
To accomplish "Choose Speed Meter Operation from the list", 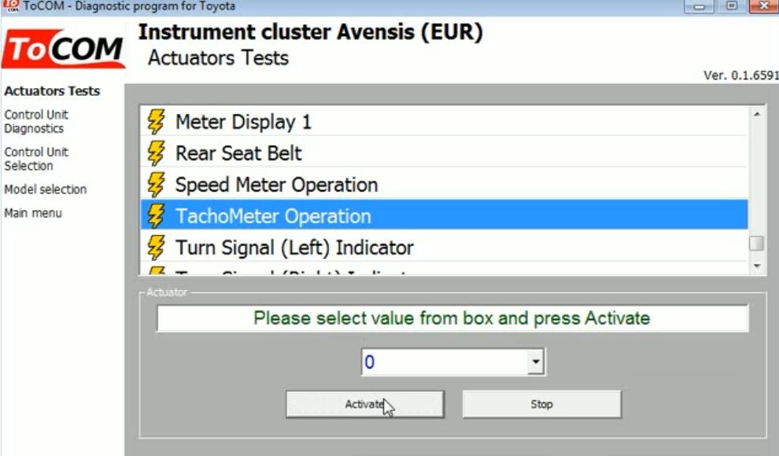I will pos(444,185).
